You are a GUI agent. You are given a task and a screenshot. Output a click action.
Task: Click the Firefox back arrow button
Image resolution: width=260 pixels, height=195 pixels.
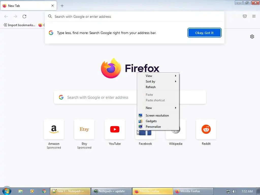pyautogui.click(x=6, y=17)
